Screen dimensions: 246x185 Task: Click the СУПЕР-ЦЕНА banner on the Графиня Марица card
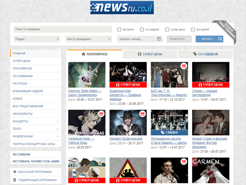(128, 85)
